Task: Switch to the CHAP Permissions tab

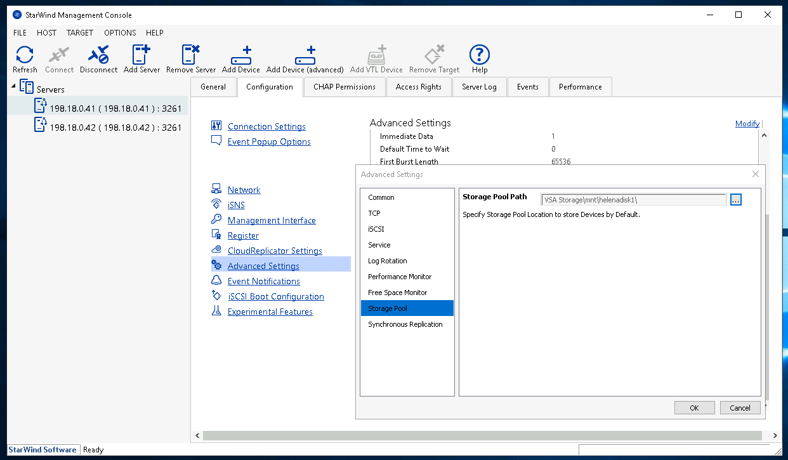Action: pyautogui.click(x=344, y=87)
